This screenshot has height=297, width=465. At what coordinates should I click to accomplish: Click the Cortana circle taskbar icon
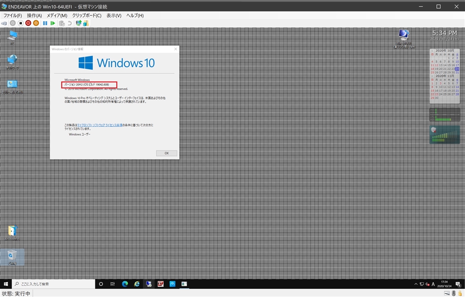pos(101,284)
